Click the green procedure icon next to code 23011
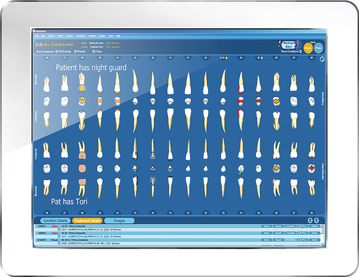 tap(60, 230)
